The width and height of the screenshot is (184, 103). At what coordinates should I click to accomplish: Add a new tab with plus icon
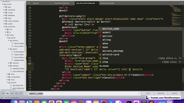click(179, 3)
